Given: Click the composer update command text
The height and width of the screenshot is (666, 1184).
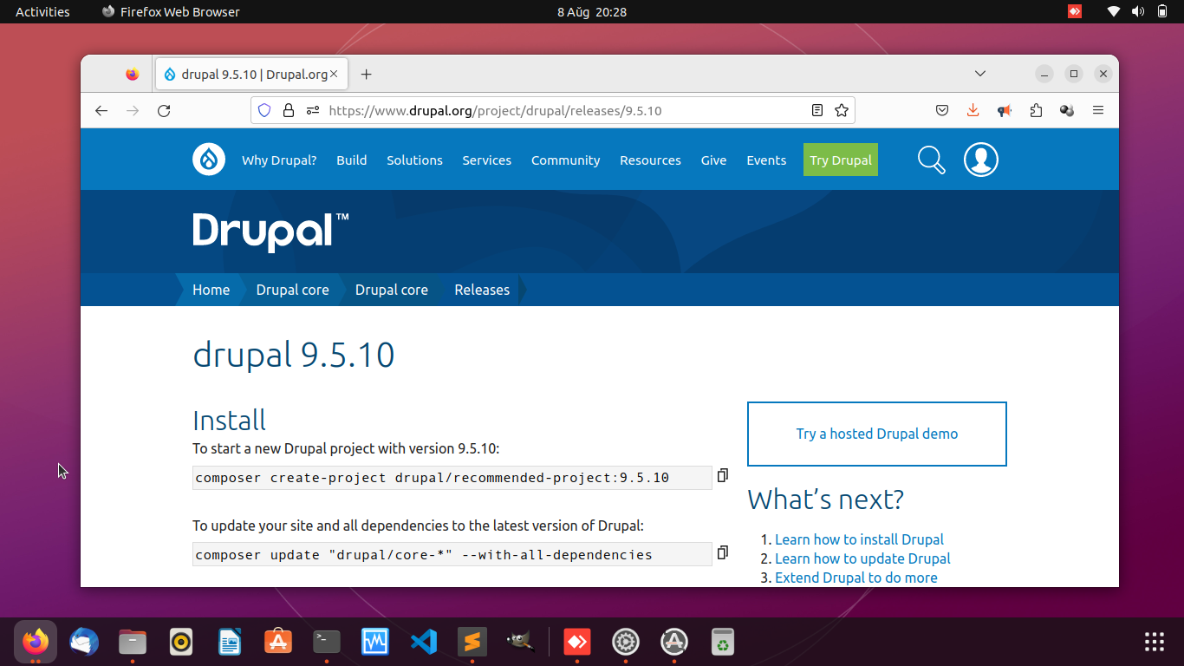Looking at the screenshot, I should point(424,555).
